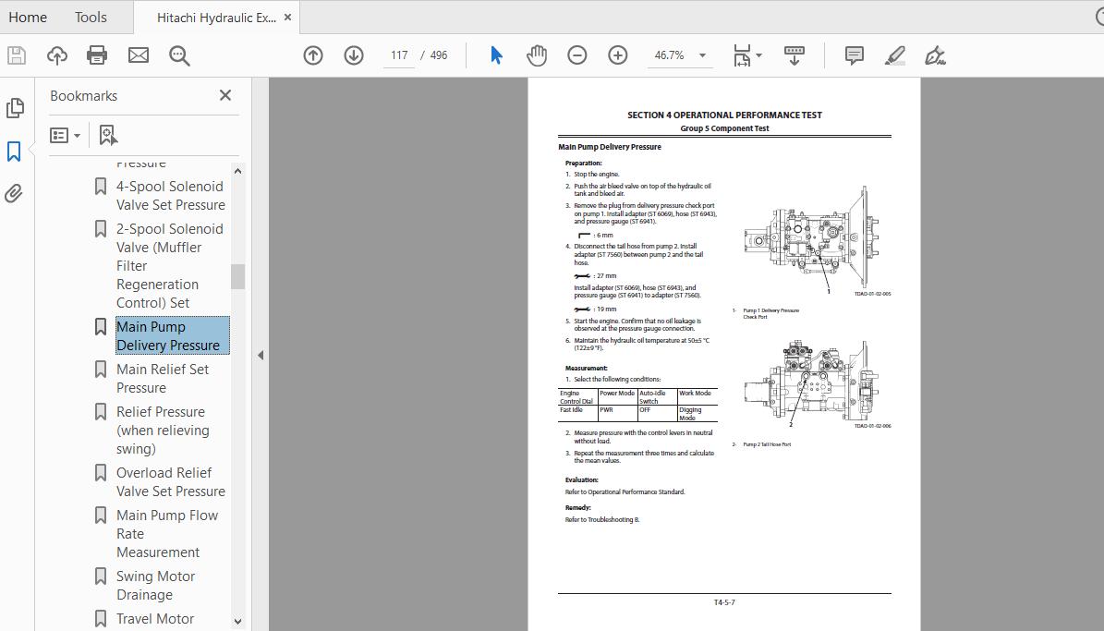The width and height of the screenshot is (1104, 631).
Task: Click the pump 1 diagram image
Action: click(811, 239)
